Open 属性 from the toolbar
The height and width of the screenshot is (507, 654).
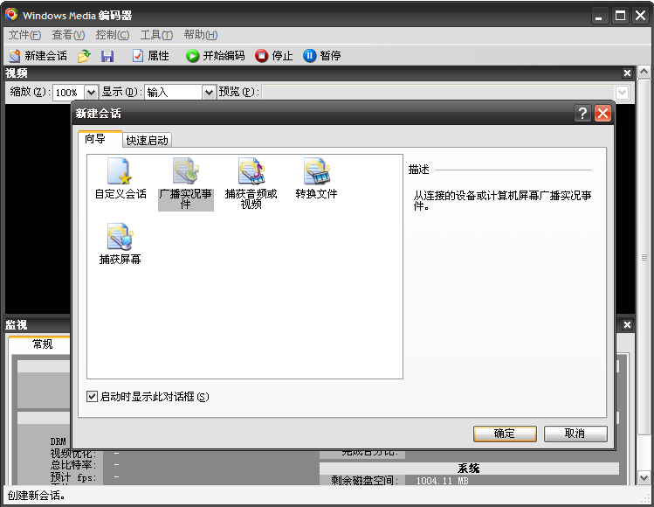pos(150,56)
